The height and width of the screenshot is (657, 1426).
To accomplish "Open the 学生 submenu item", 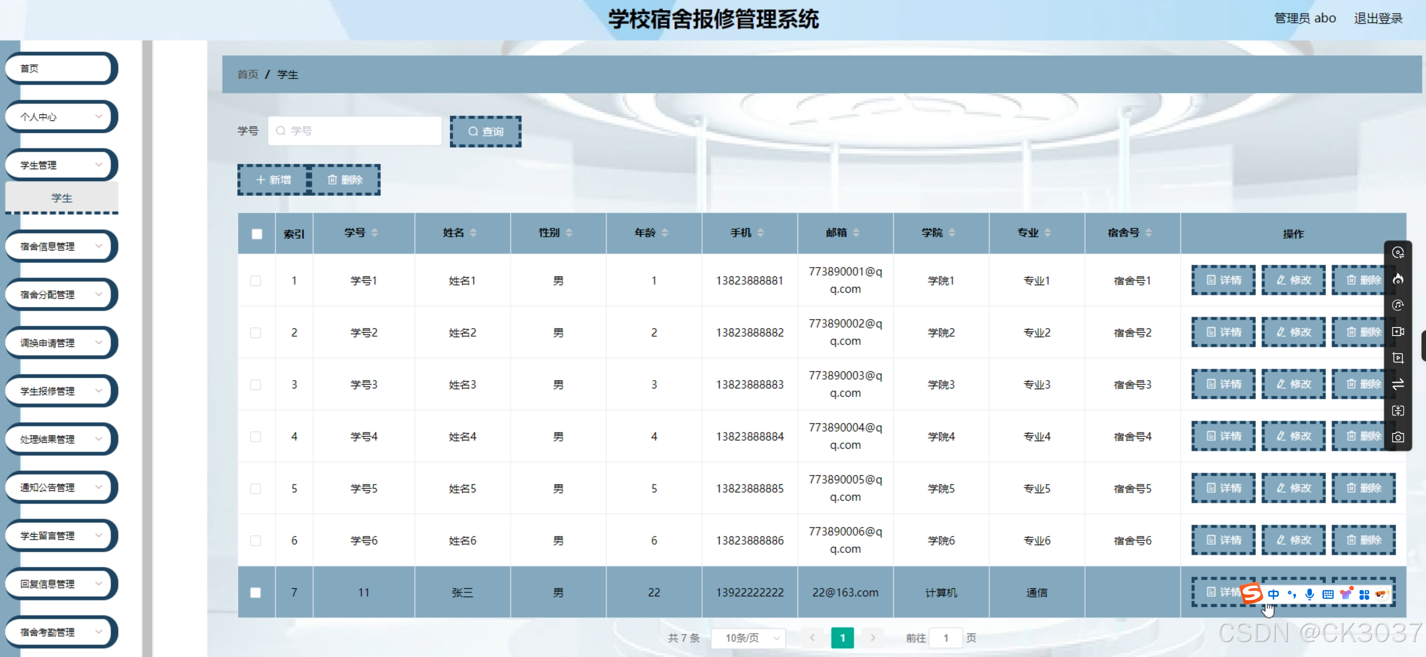I will click(x=61, y=197).
